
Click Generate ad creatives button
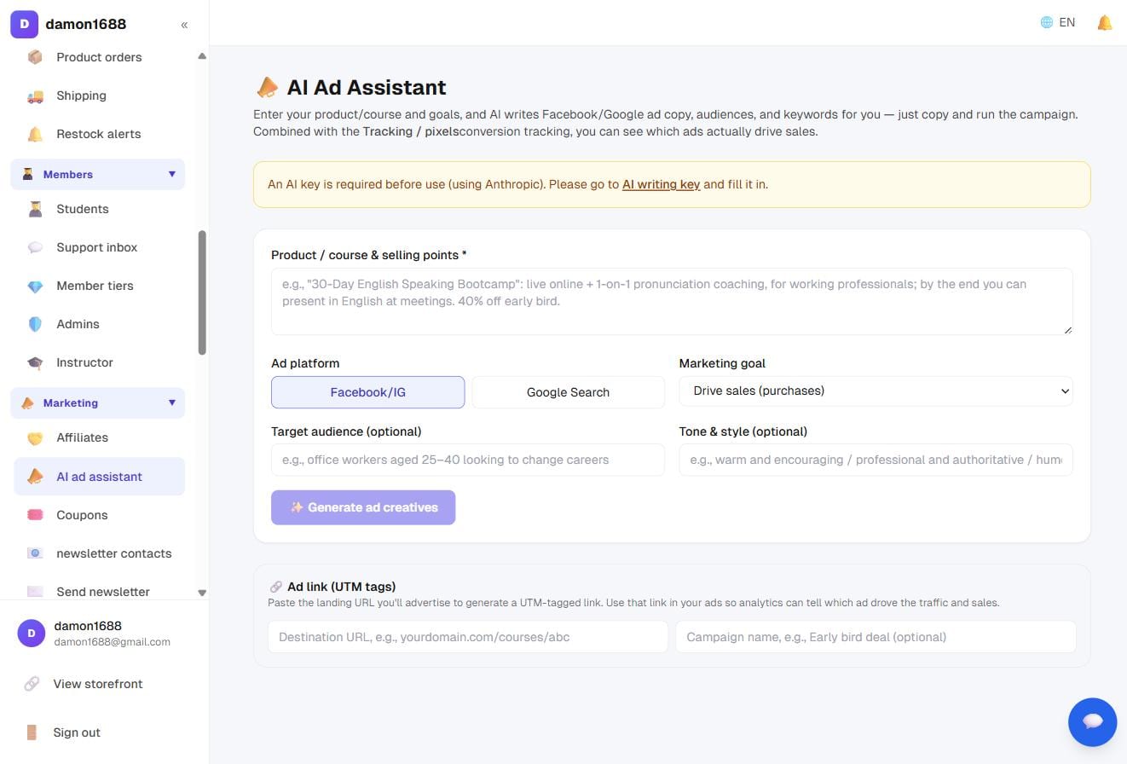tap(363, 507)
